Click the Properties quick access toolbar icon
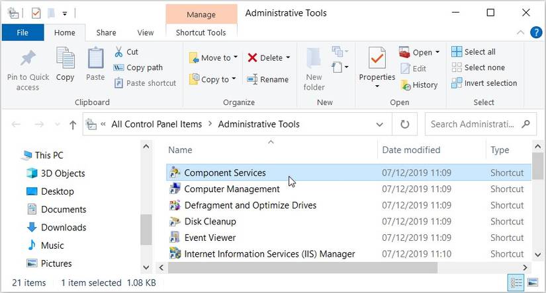 pyautogui.click(x=36, y=13)
